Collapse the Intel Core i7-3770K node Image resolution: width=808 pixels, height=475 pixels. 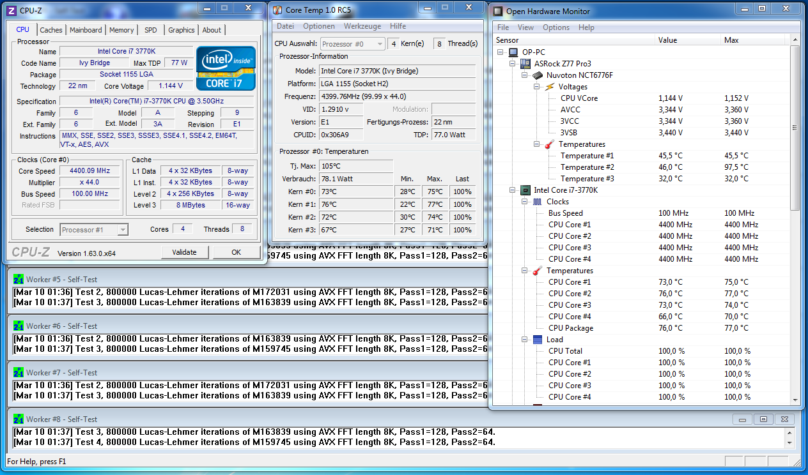(x=513, y=190)
